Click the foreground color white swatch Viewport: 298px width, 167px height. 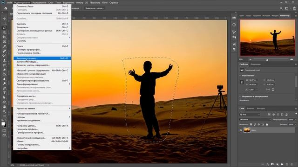click(3, 124)
